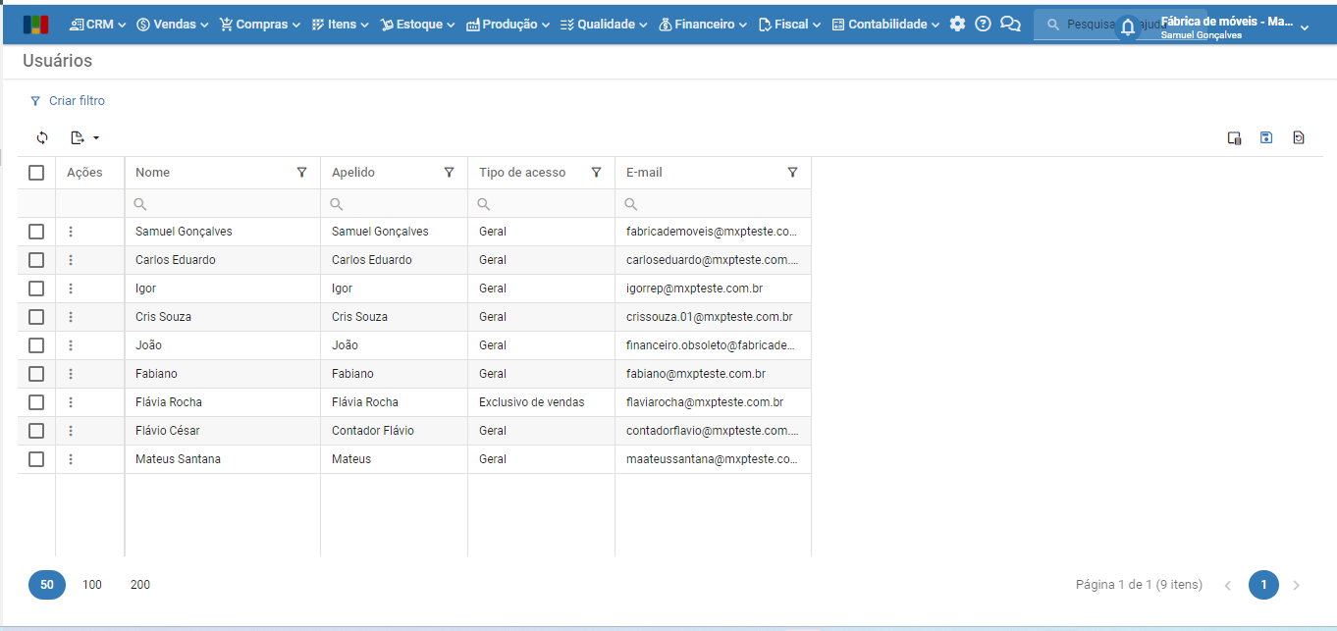Click the Nome column search field
This screenshot has width=1337, height=631.
tap(226, 204)
